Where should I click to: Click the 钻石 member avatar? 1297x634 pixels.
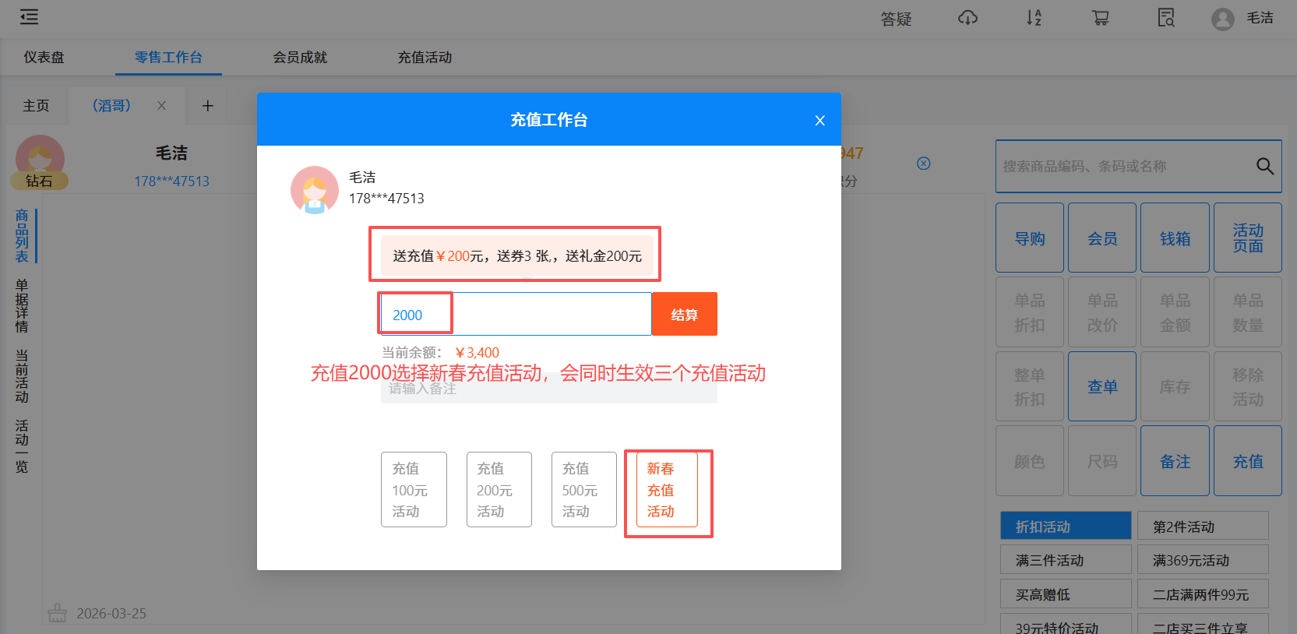tap(40, 158)
